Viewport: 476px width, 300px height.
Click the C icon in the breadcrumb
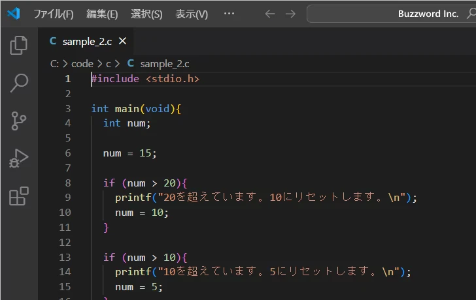131,63
